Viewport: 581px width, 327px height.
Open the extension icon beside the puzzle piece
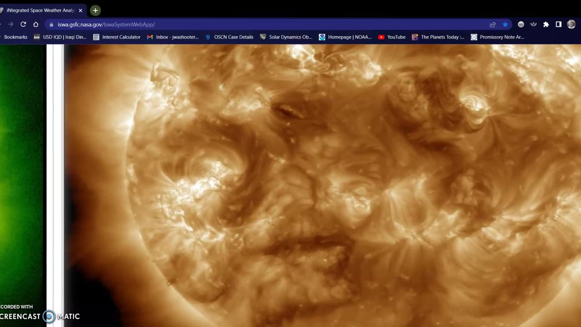pyautogui.click(x=534, y=25)
